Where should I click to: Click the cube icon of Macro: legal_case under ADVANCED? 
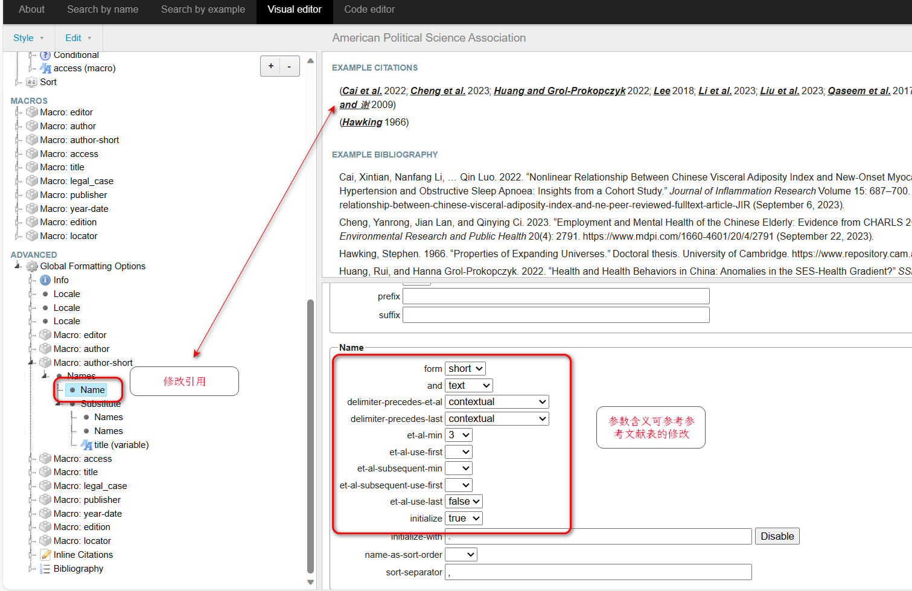(x=45, y=486)
